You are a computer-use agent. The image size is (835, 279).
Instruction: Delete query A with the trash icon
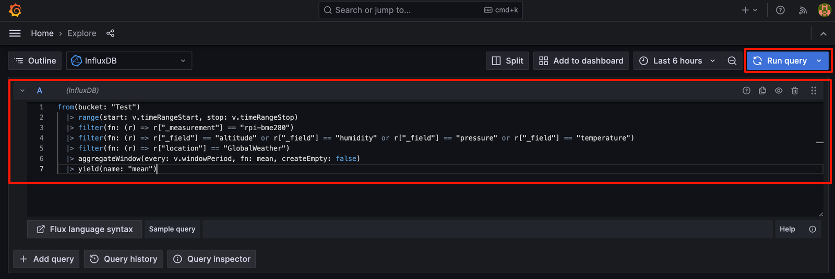795,91
